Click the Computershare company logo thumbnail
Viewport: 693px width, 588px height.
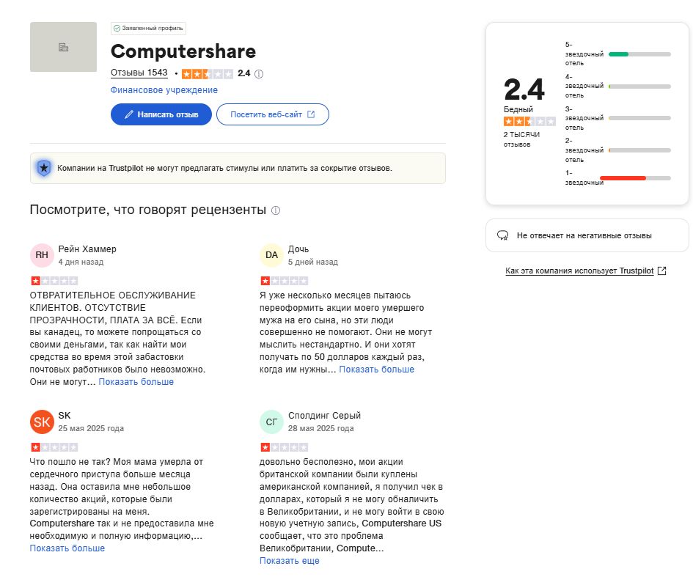63,47
